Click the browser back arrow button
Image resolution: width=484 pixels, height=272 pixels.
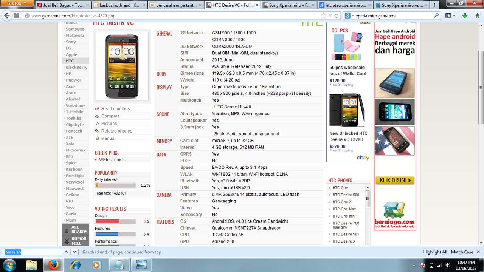click(x=7, y=16)
